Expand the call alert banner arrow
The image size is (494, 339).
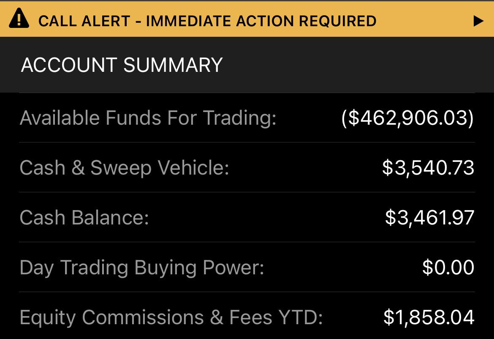(x=478, y=21)
